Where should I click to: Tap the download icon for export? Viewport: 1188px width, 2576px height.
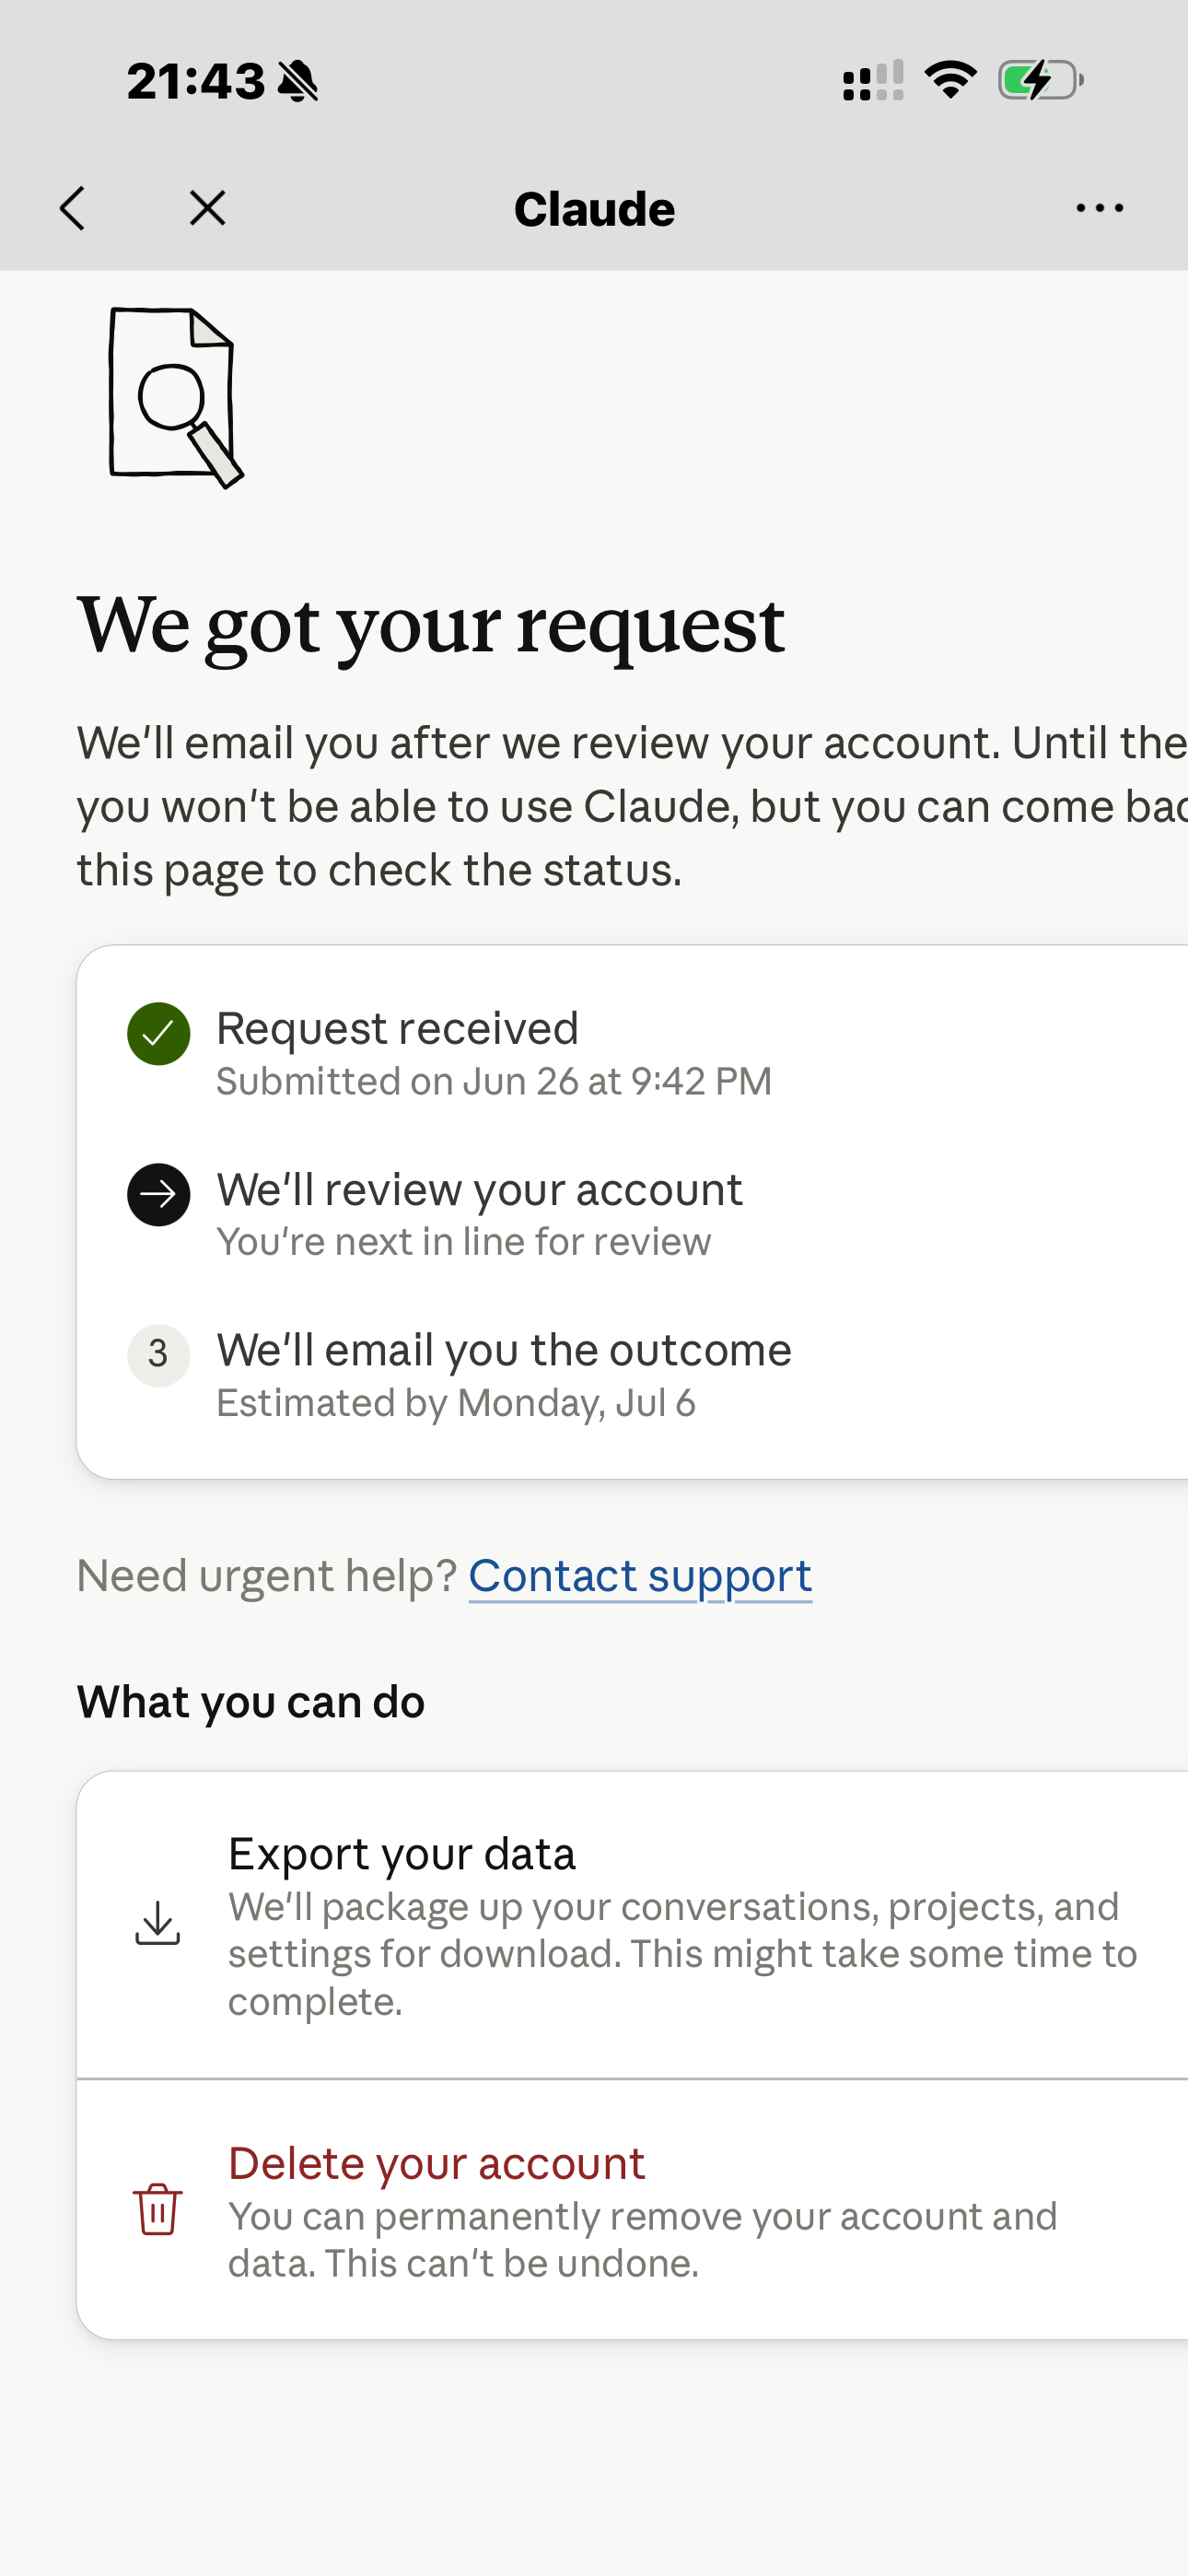pos(158,1923)
